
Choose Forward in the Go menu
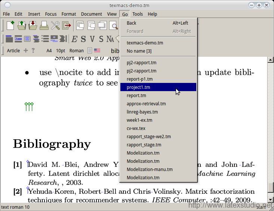coord(158,31)
